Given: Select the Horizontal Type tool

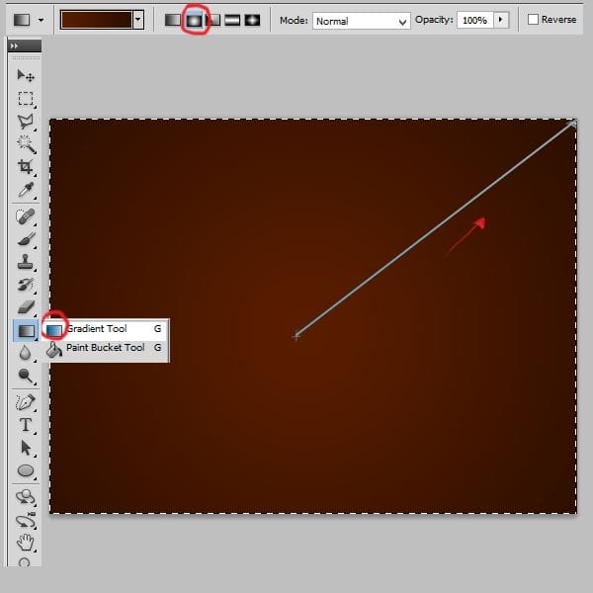Looking at the screenshot, I should pos(26,425).
